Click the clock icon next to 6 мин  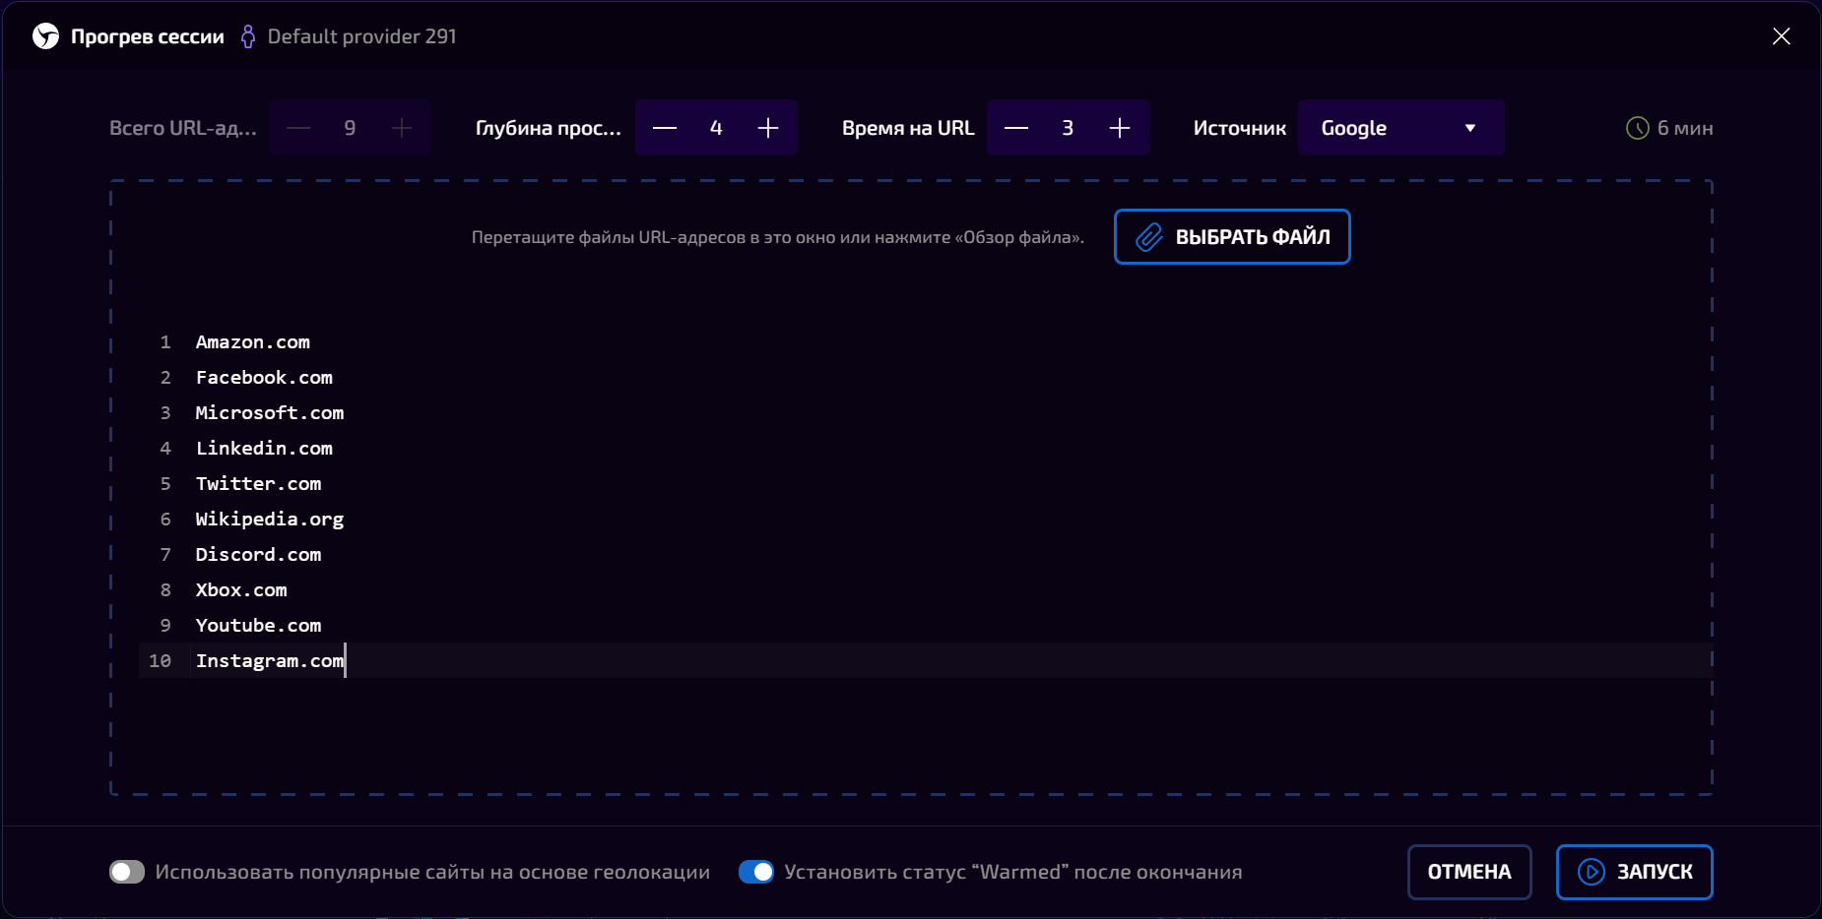(x=1637, y=128)
